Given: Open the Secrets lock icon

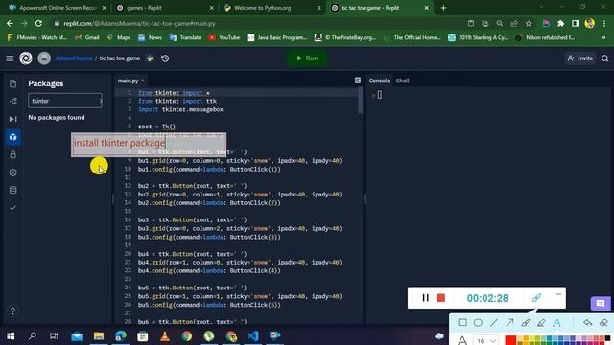Looking at the screenshot, I should pos(12,155).
